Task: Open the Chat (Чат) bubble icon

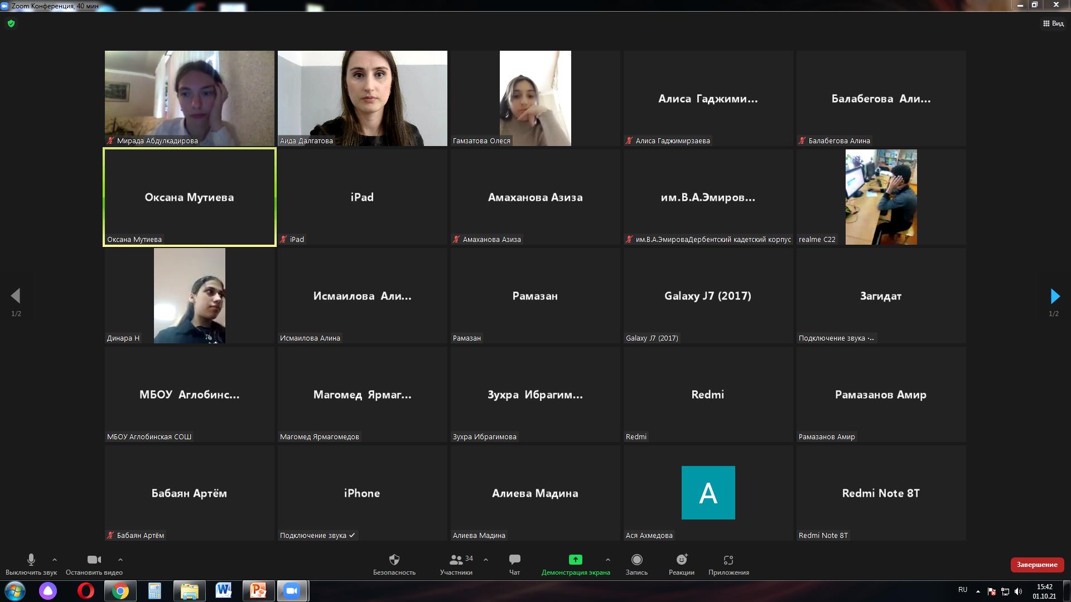Action: 514,560
